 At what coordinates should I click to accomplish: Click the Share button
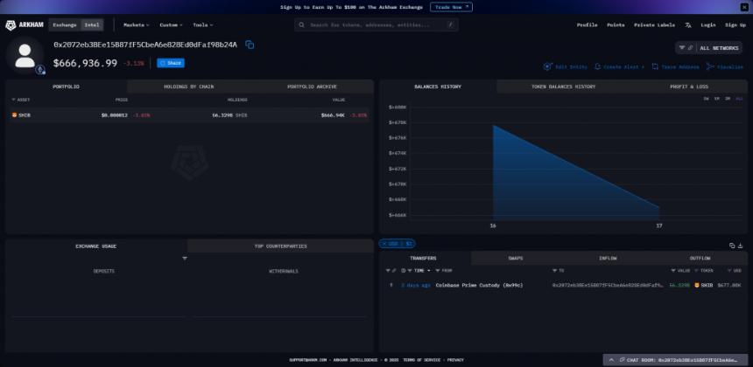(171, 63)
